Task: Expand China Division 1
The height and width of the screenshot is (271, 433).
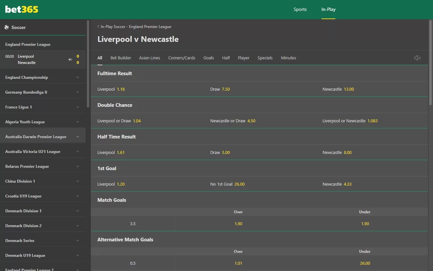Action: (x=43, y=181)
